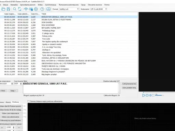Stop video playback with the square icon
Screen dimensions: 175x131
point(147,95)
